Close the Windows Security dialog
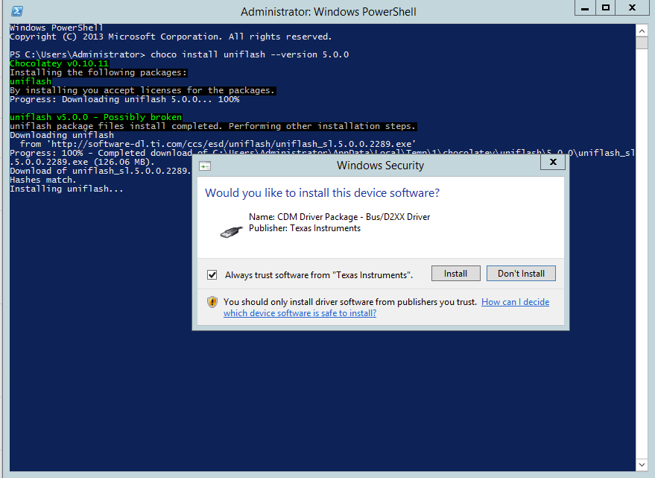Viewport: 655px width, 478px height. (552, 161)
